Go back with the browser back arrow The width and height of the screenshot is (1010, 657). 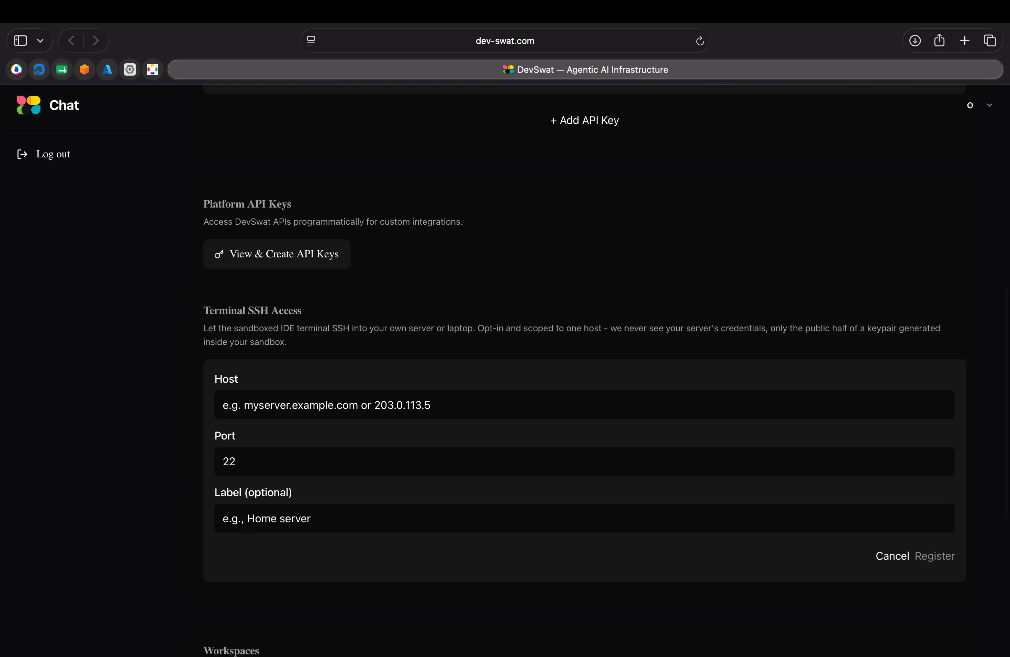(71, 41)
